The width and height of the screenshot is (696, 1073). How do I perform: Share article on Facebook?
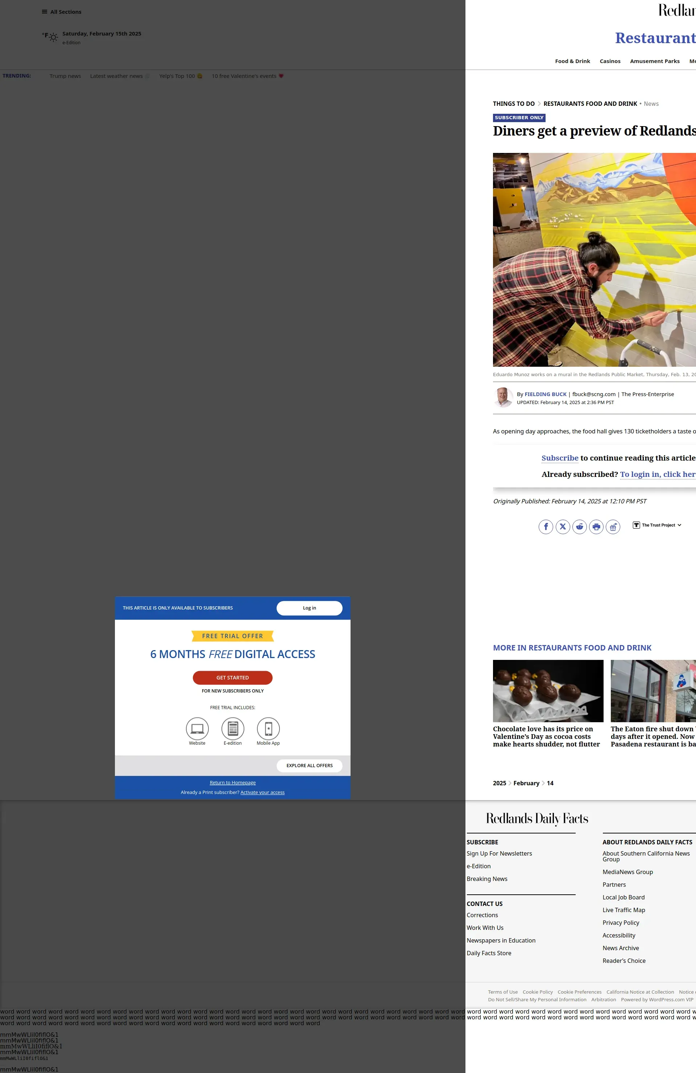546,527
